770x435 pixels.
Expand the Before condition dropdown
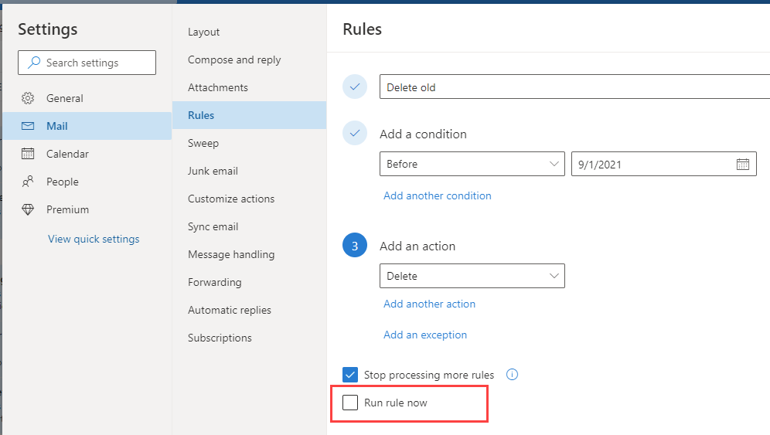tap(472, 164)
